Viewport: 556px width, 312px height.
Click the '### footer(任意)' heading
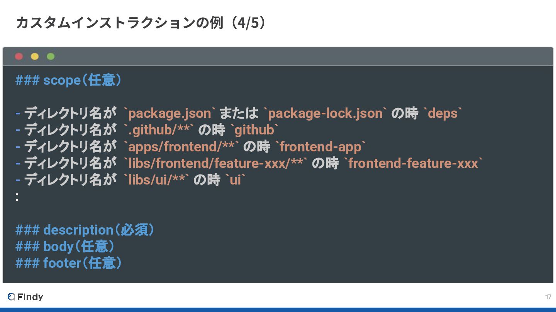pos(69,263)
